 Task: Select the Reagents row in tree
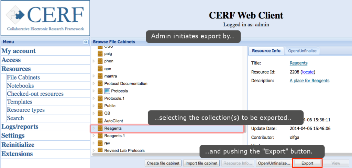(167, 129)
